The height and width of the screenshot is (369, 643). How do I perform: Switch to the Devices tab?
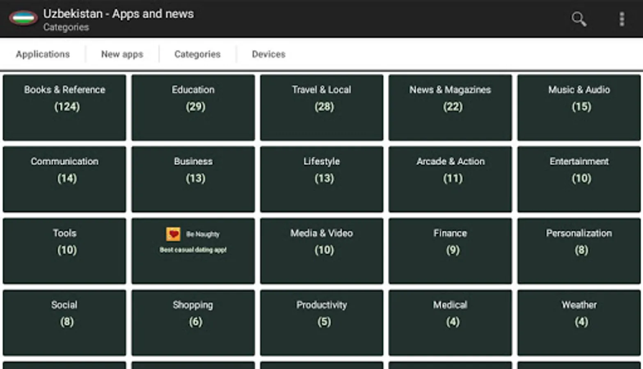[x=268, y=54]
